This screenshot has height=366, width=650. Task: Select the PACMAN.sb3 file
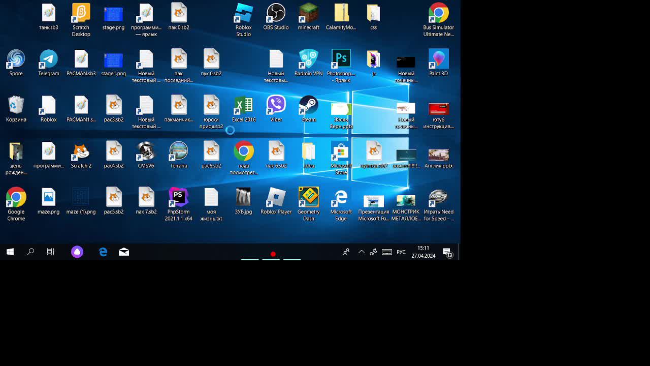[81, 63]
